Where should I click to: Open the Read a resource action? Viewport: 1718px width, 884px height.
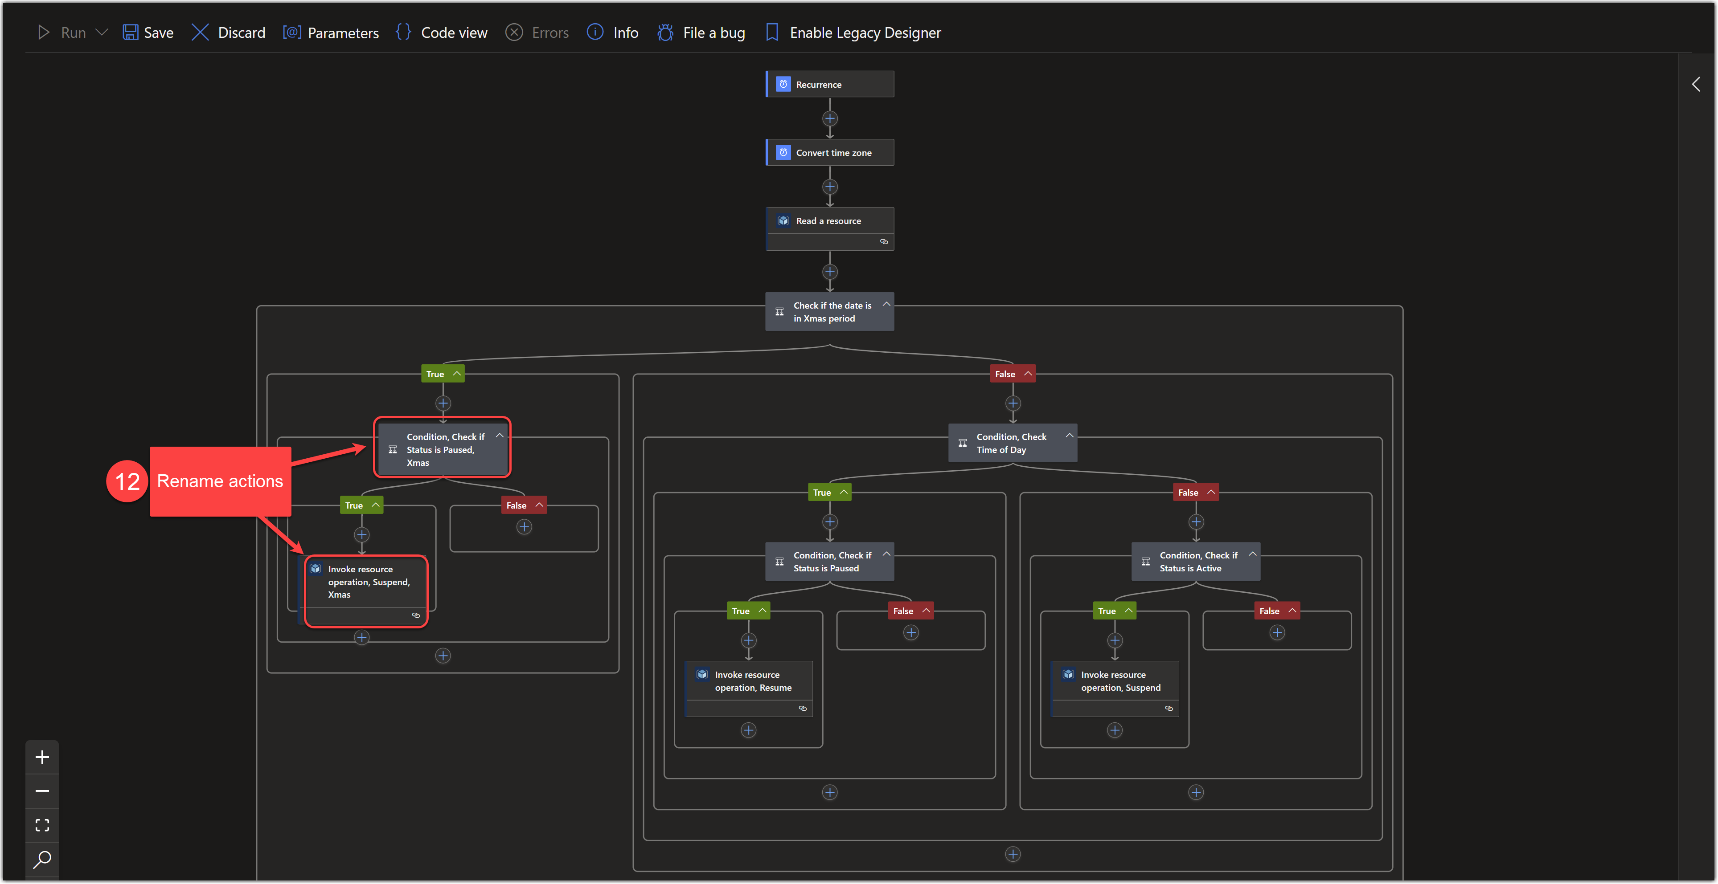(x=830, y=221)
